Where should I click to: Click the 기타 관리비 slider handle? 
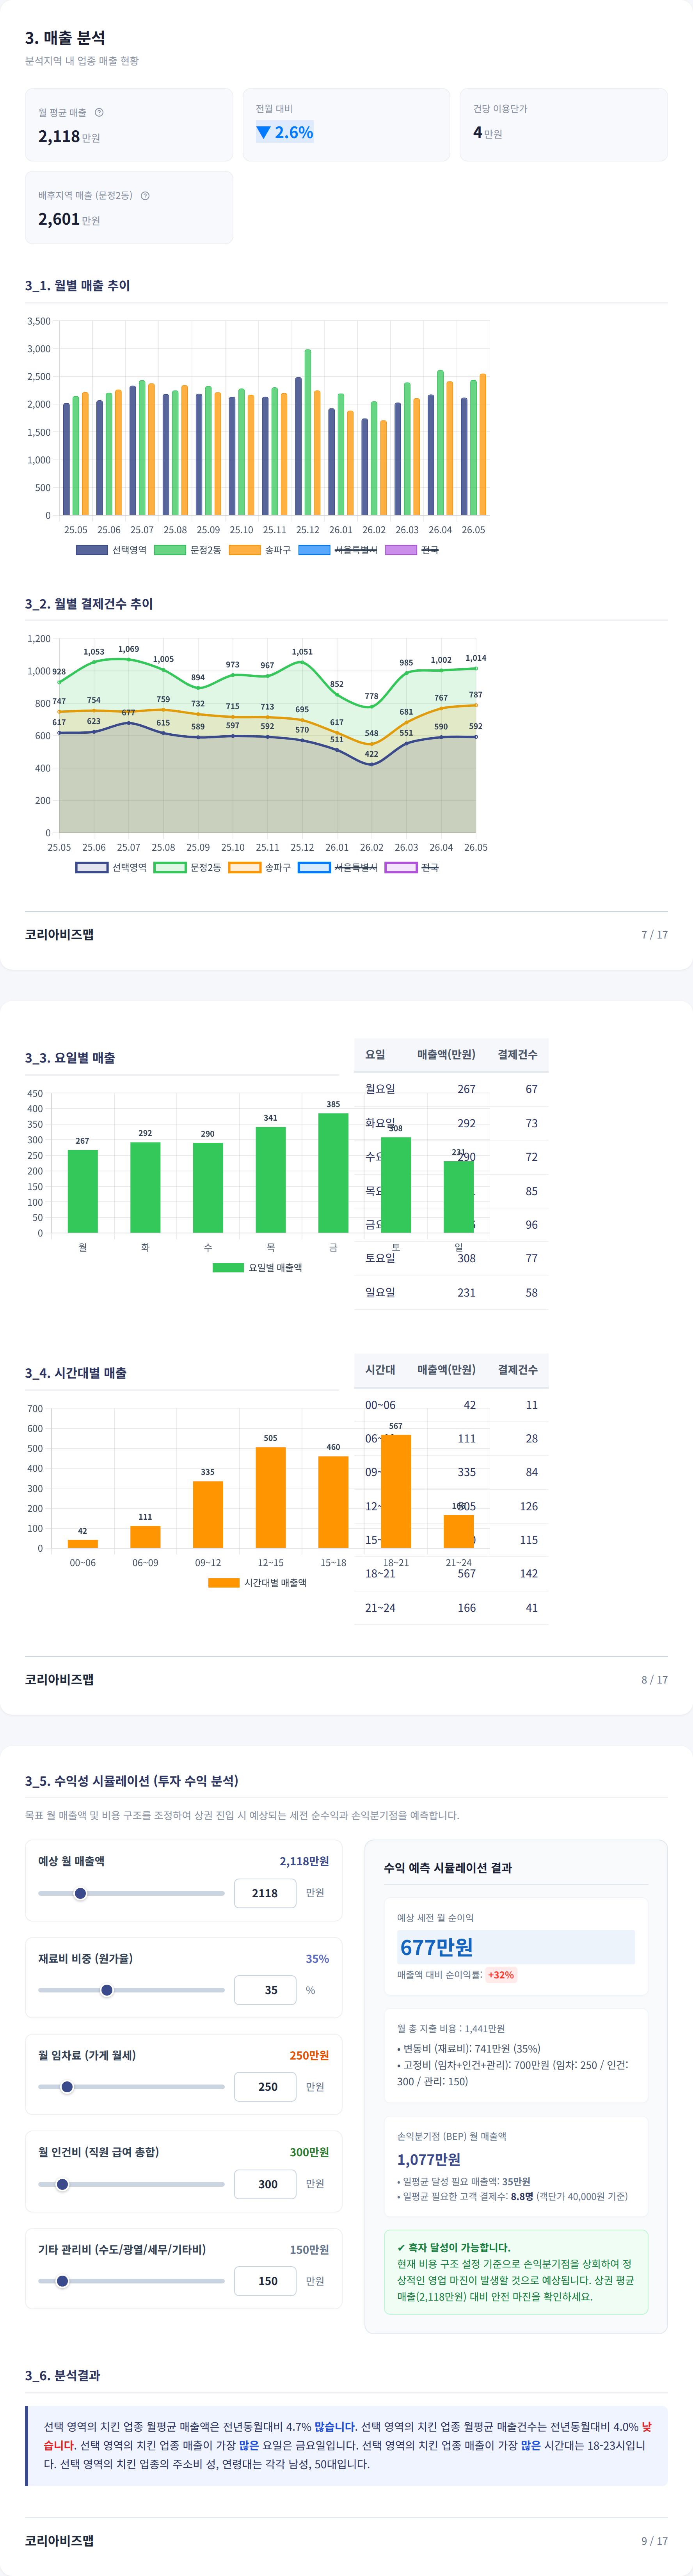tap(62, 2281)
